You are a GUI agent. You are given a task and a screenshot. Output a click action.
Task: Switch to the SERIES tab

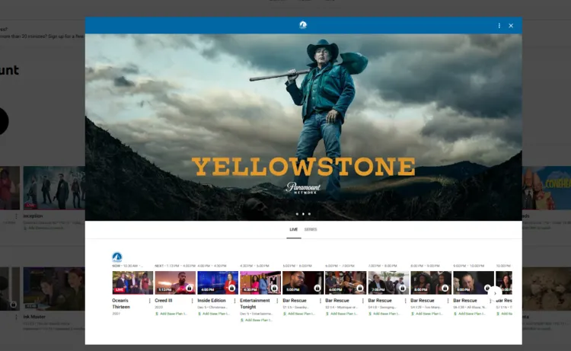click(x=311, y=229)
